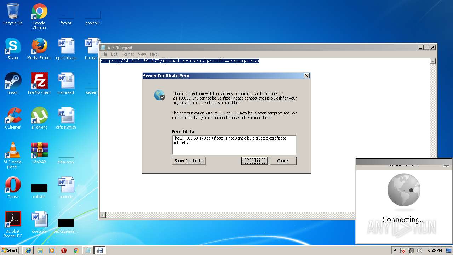This screenshot has width=453, height=255.
Task: Open Internet Explorer from the taskbar
Action: tap(28, 250)
